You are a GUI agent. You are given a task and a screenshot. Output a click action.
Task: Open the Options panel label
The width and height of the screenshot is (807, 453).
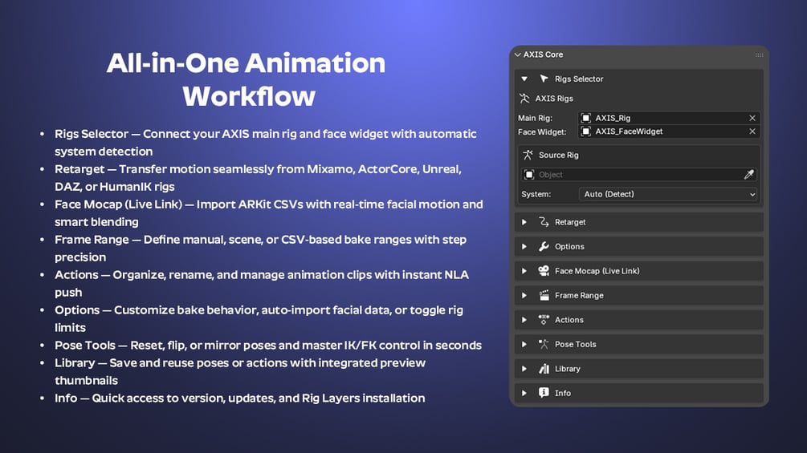click(x=569, y=246)
